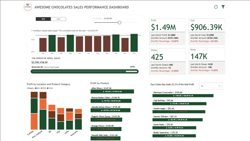Image resolution: width=250 pixels, height=141 pixels.
Task: Click the Profit by Product heading
Action: (100, 83)
